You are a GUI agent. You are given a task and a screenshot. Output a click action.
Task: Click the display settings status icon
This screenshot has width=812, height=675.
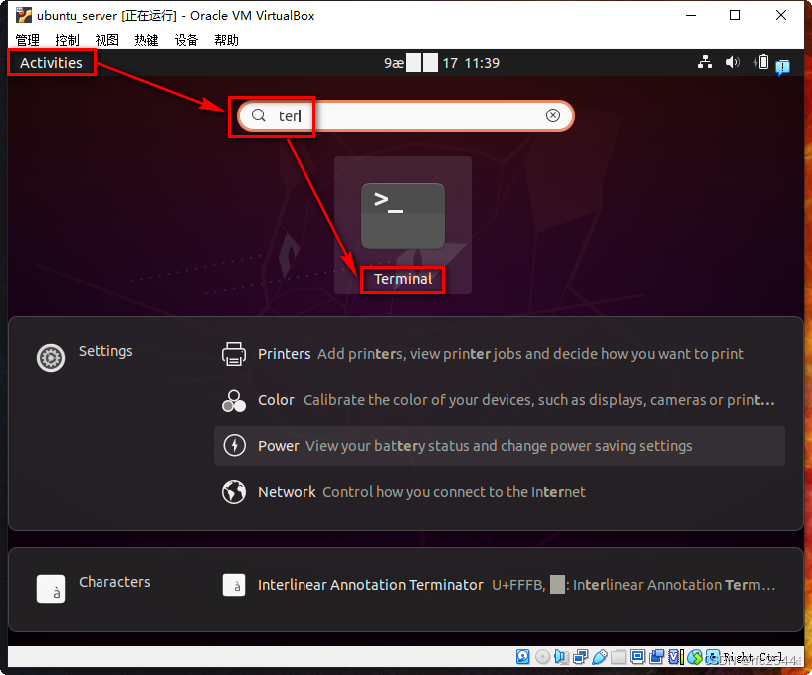(638, 657)
